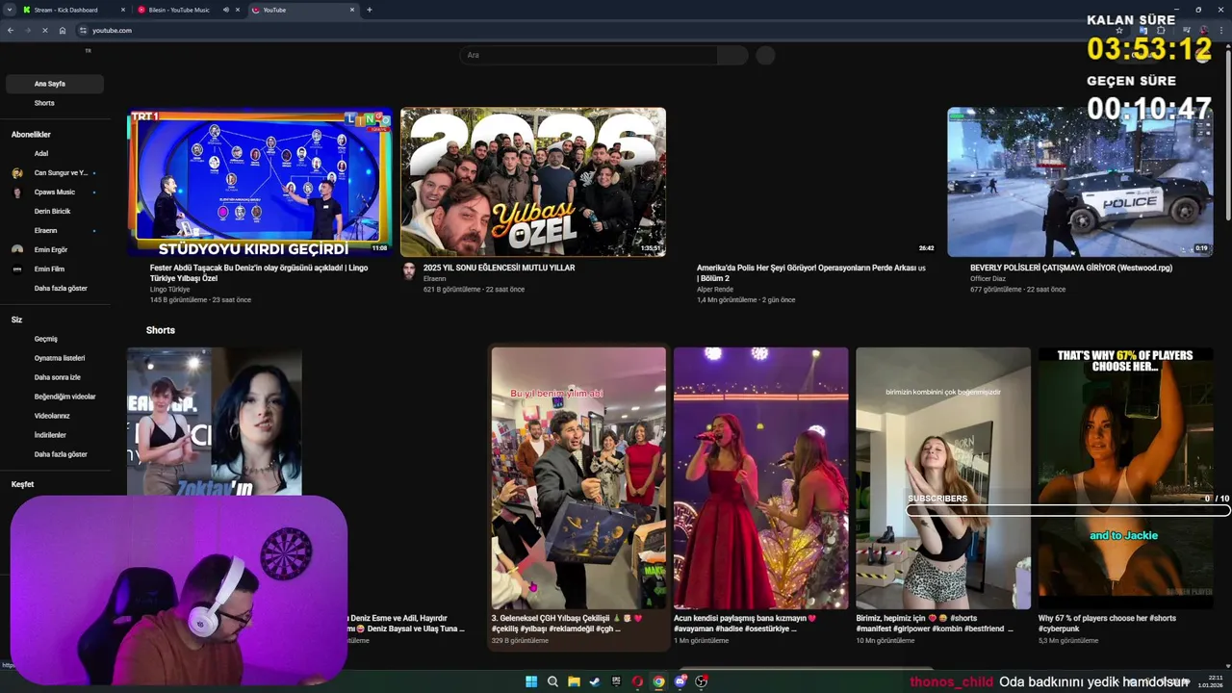Image resolution: width=1232 pixels, height=693 pixels.
Task: Open the browser home page icon
Action: point(63,31)
